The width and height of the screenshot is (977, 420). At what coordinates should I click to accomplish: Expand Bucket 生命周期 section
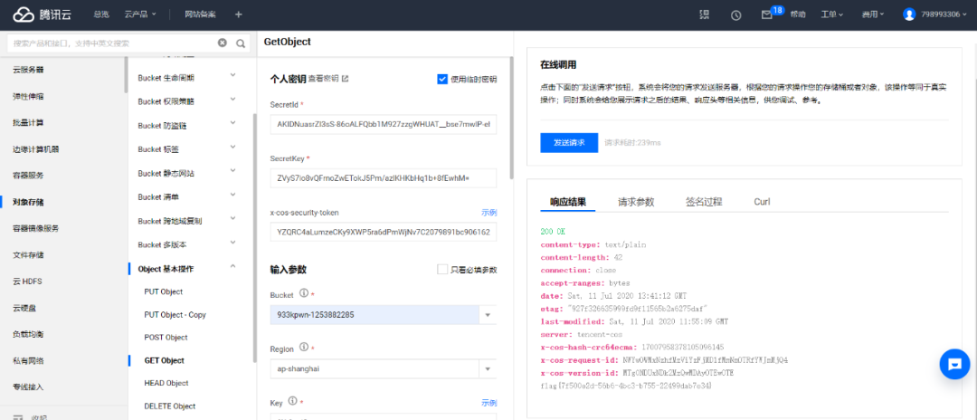pos(233,75)
